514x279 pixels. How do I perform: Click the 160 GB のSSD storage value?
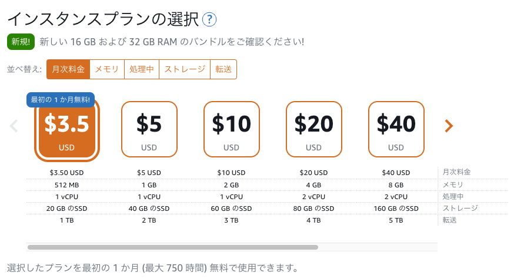pos(396,209)
